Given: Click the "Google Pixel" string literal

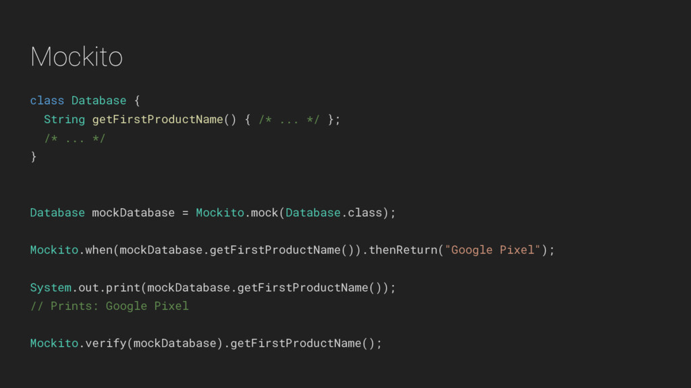Looking at the screenshot, I should click(492, 250).
